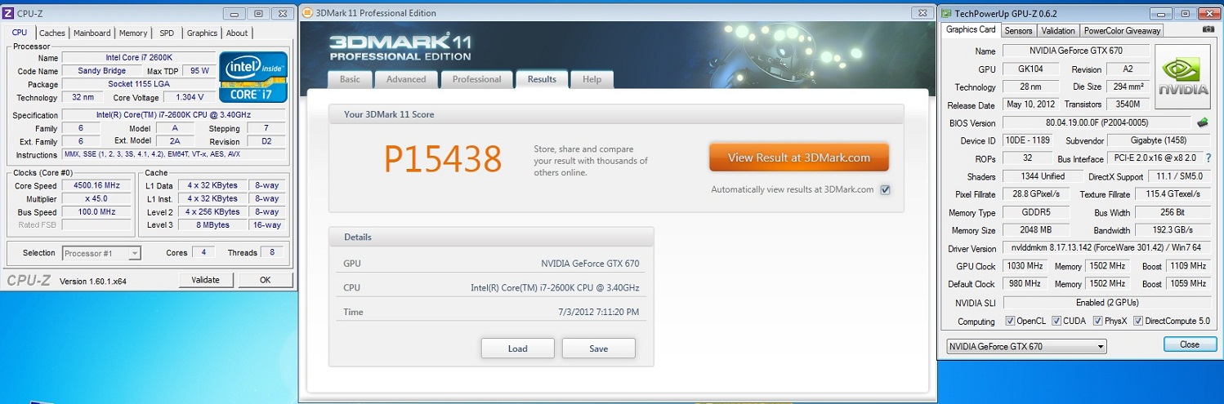Select the CPU tab in CPU-Z
The width and height of the screenshot is (1224, 404).
coord(20,33)
